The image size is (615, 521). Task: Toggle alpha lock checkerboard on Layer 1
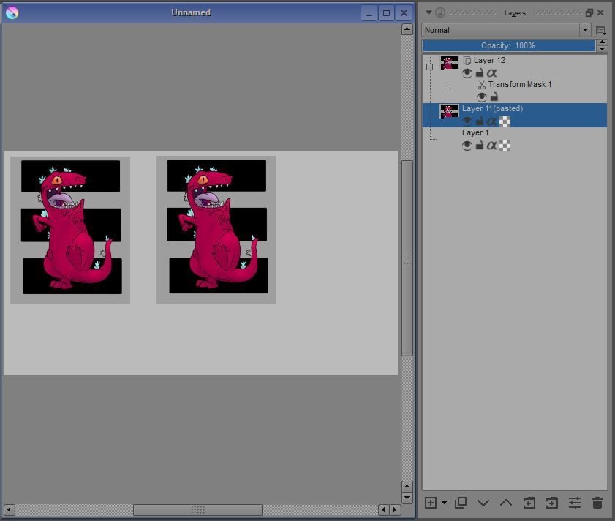pos(505,146)
